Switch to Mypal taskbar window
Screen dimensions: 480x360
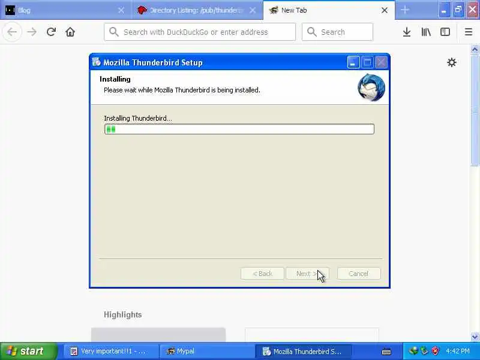tap(207, 351)
